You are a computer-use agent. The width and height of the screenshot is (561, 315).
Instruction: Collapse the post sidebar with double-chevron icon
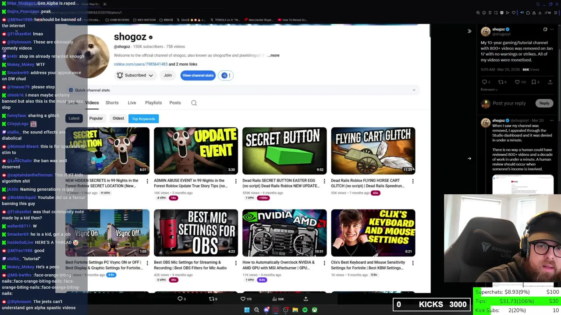(469, 31)
